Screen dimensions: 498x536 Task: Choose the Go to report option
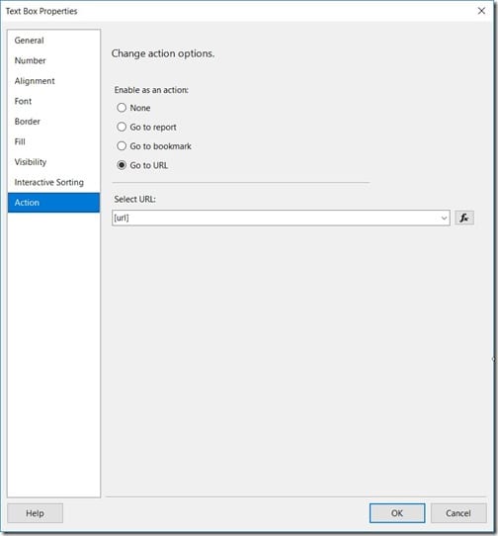[122, 127]
